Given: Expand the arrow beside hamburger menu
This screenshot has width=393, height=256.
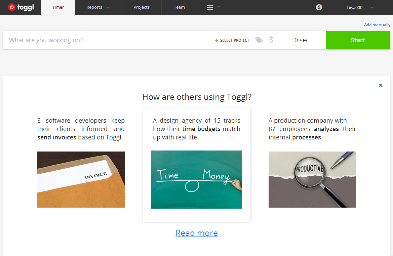Looking at the screenshot, I should pos(219,7).
